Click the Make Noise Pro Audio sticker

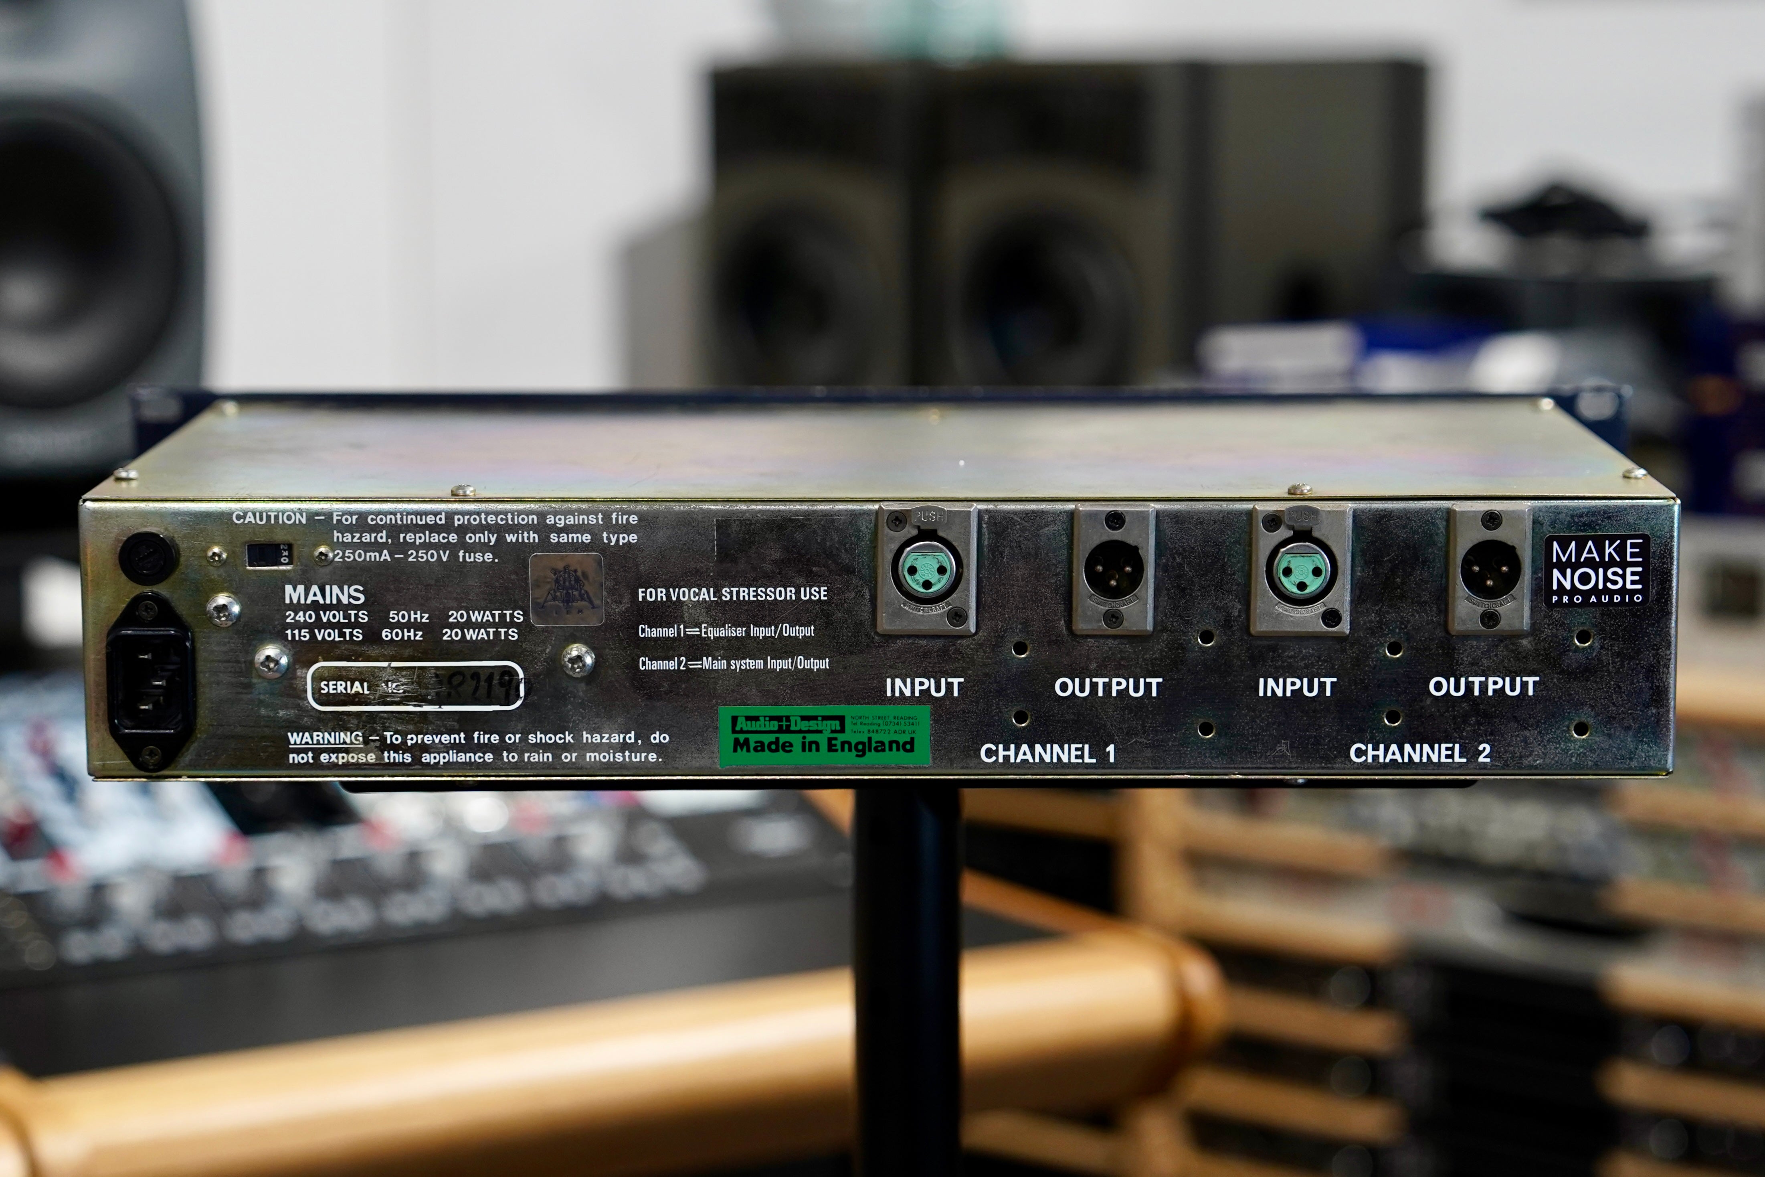click(1597, 570)
